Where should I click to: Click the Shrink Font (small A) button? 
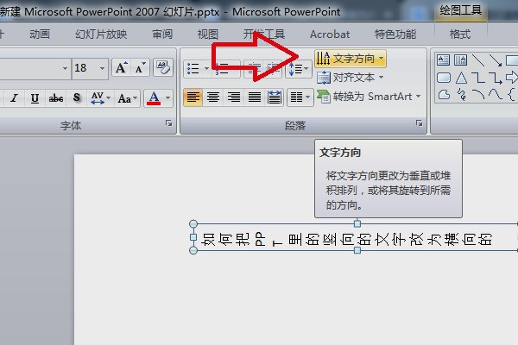(140, 67)
